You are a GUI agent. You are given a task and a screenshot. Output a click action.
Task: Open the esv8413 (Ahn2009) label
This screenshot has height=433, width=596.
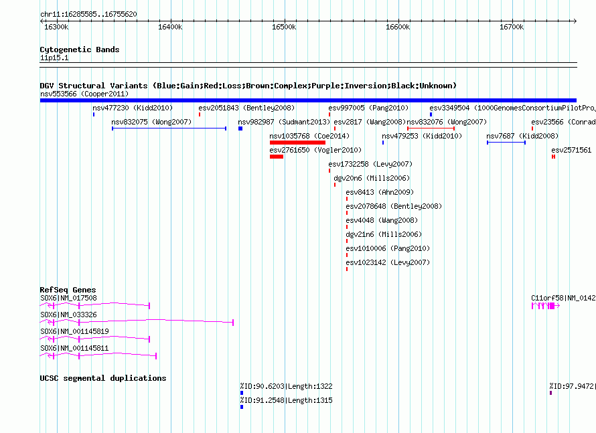pos(380,192)
